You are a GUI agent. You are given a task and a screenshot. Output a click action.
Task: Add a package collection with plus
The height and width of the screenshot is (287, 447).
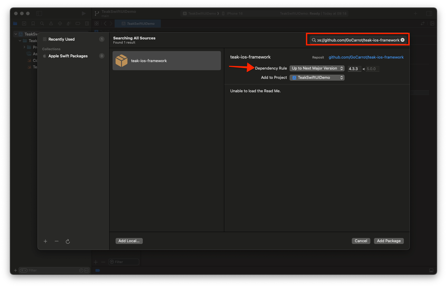pos(46,241)
